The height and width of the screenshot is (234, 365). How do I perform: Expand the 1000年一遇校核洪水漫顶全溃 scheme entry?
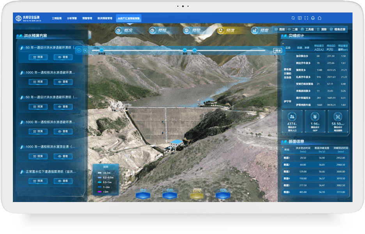click(50, 147)
